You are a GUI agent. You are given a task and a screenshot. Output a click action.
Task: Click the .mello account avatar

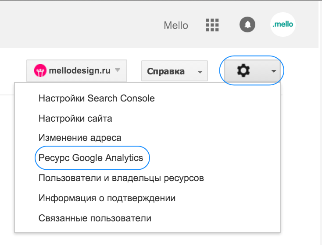[x=283, y=25]
